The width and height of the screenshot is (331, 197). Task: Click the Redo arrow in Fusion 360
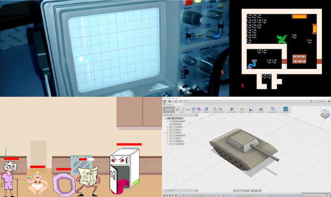pos(186,101)
